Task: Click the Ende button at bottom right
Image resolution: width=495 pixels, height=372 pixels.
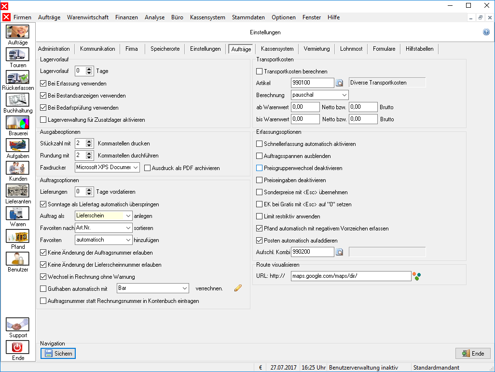Action: click(473, 353)
